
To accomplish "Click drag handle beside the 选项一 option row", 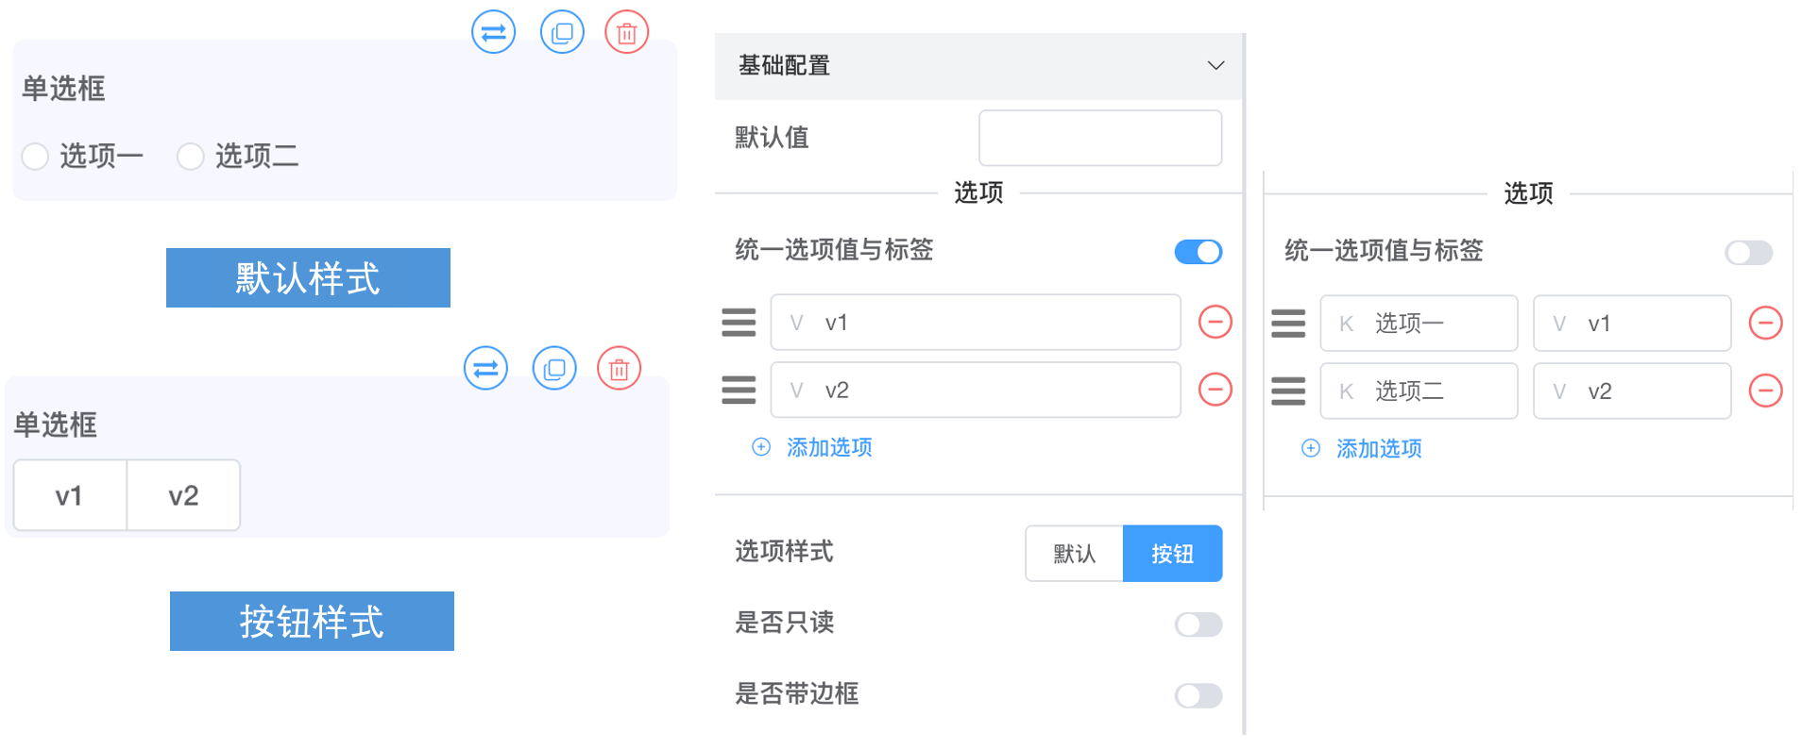I will (x=1288, y=323).
